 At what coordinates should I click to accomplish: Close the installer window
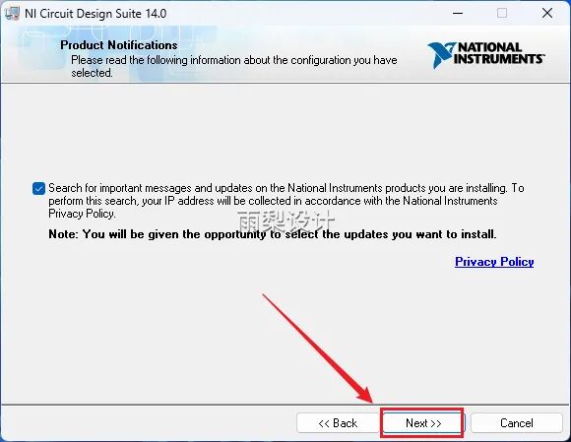(547, 14)
